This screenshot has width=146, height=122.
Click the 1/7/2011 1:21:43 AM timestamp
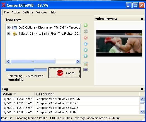[18, 108]
